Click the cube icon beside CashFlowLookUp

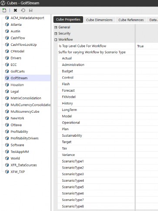tap(7, 45)
